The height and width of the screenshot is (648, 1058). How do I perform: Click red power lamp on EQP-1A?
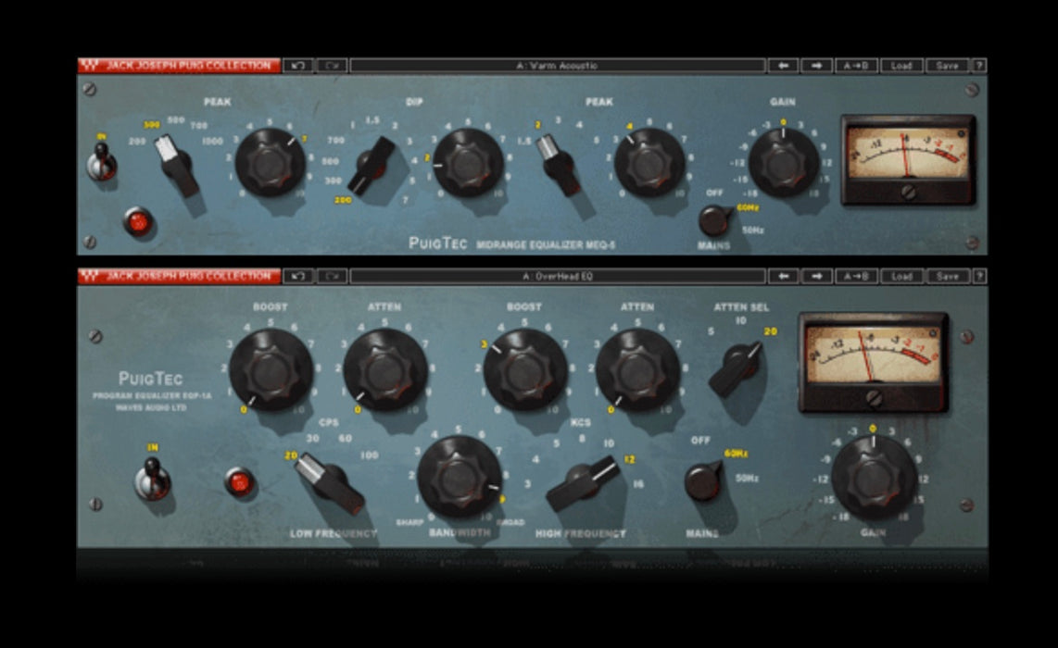240,483
